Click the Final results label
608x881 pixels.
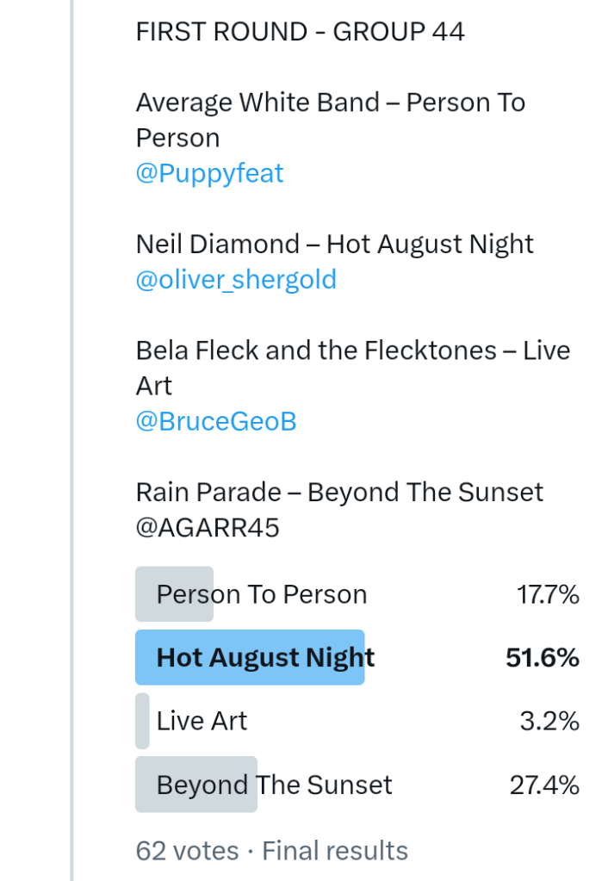tap(335, 851)
